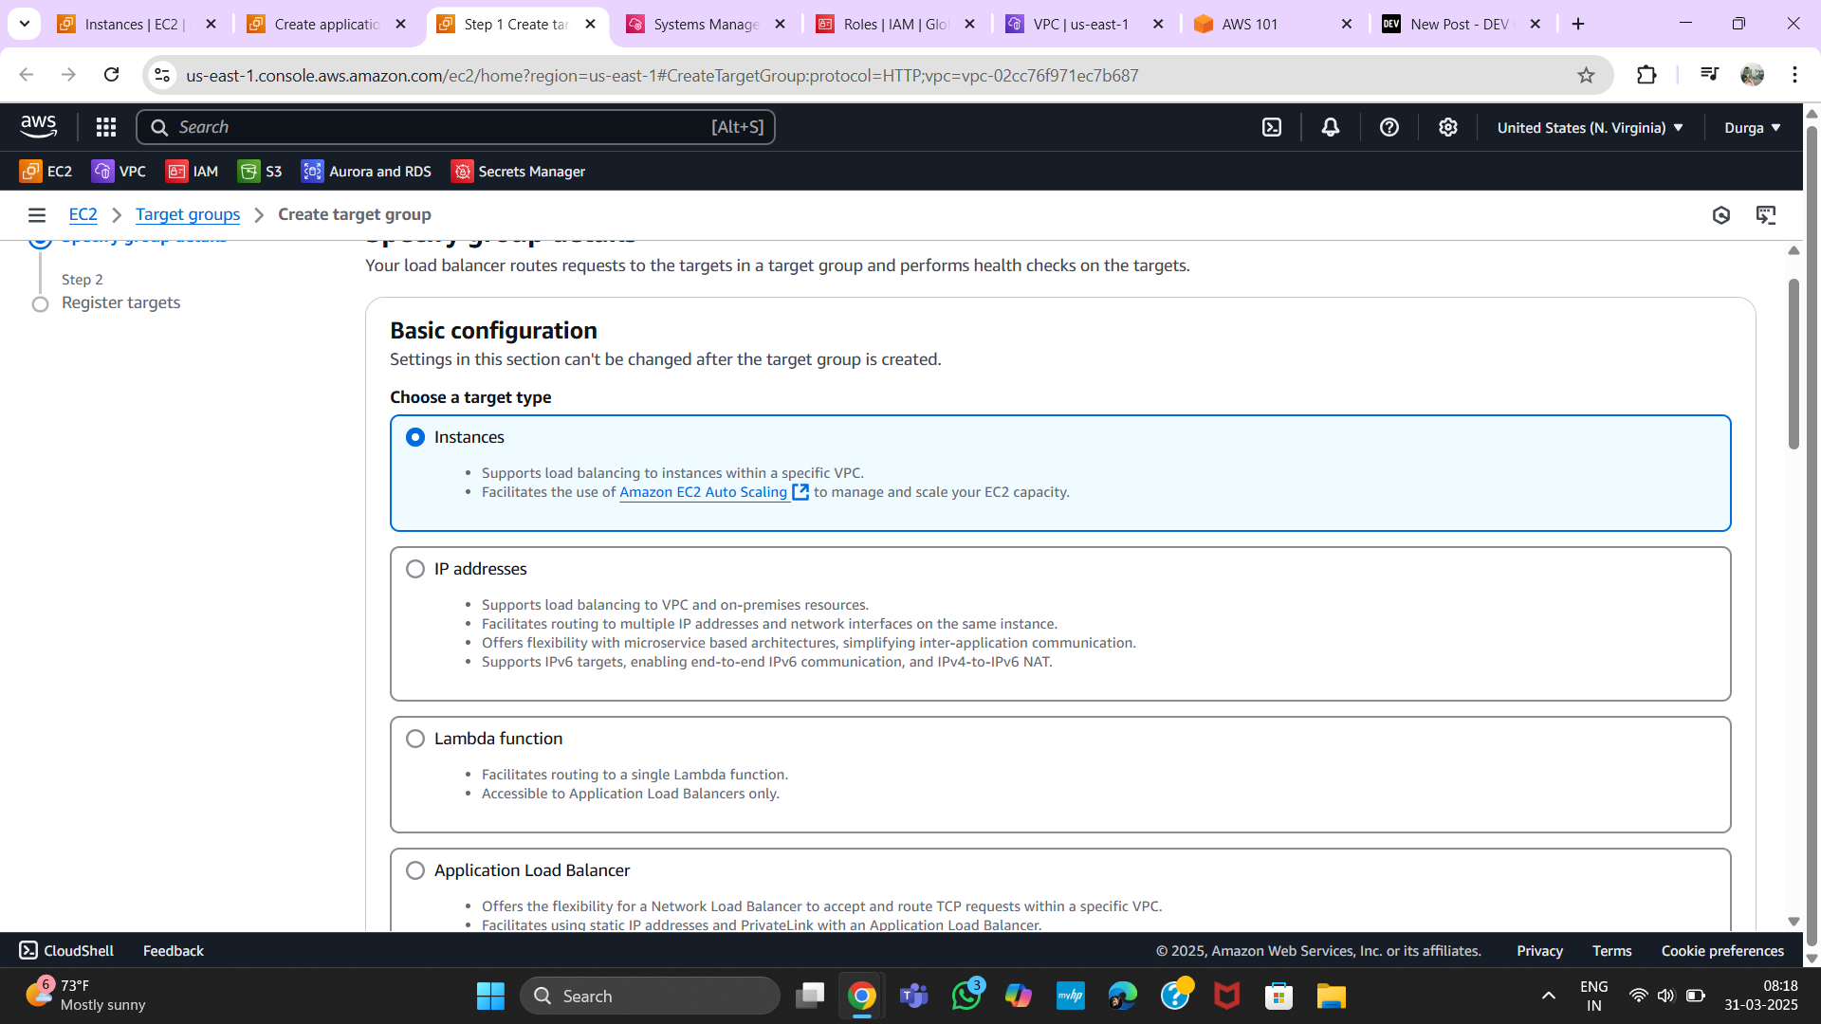
Task: Open Microsoft Teams from the taskbar
Action: pos(913,996)
